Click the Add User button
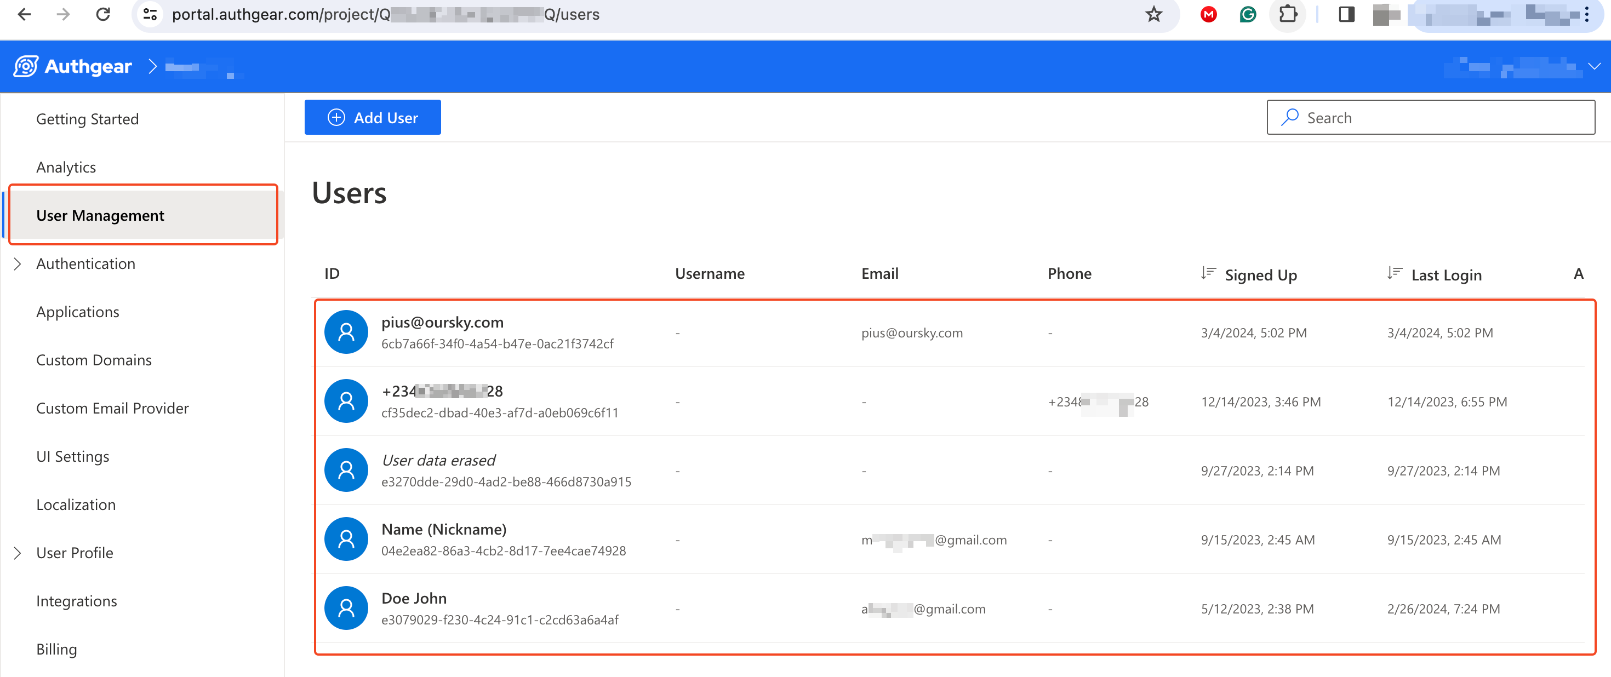The image size is (1611, 677). click(372, 118)
